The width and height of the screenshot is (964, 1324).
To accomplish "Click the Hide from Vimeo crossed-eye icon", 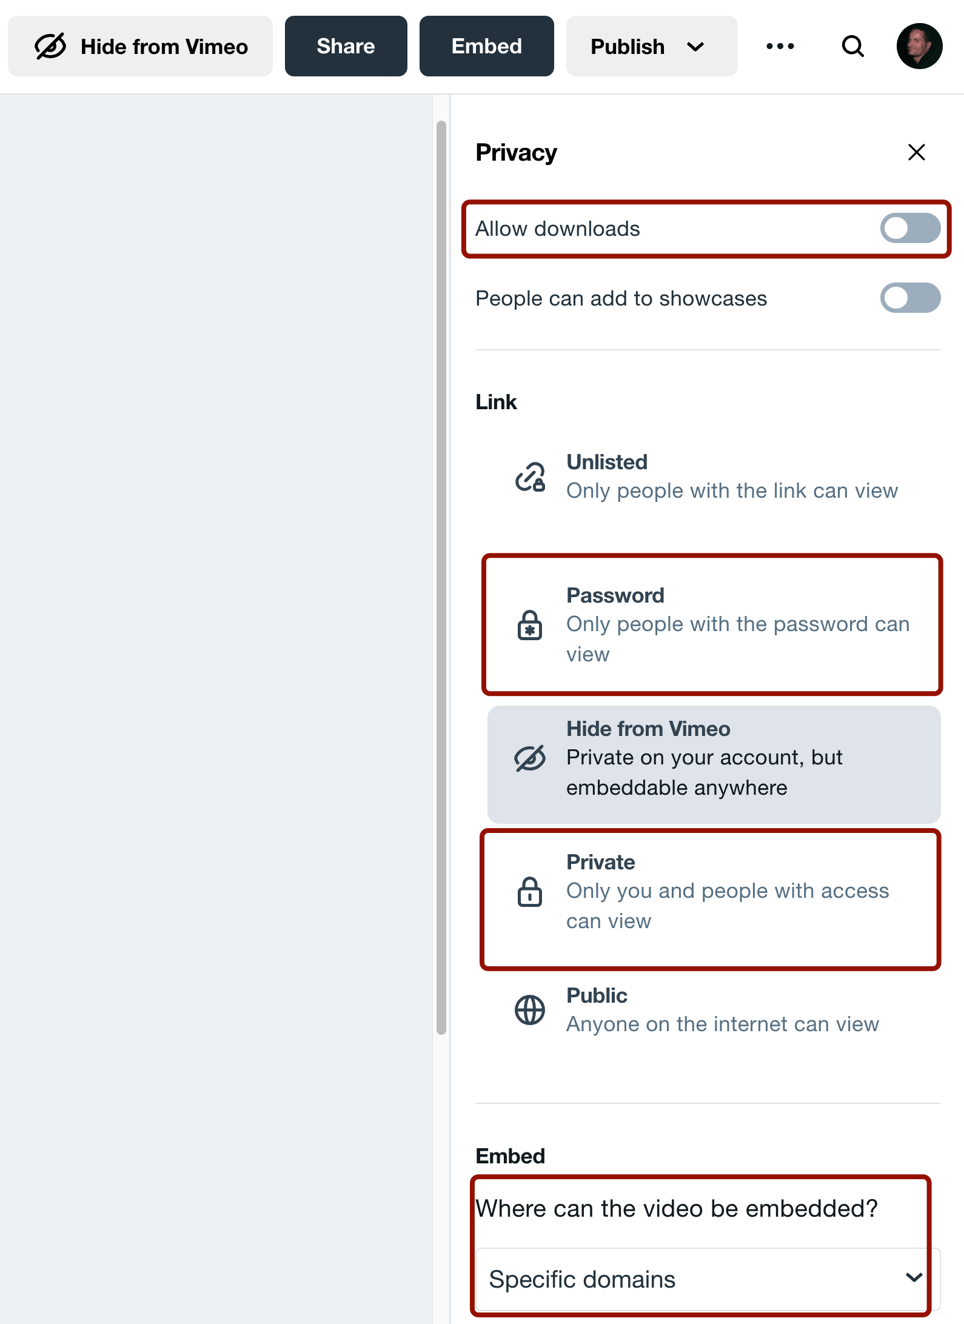I will [530, 758].
